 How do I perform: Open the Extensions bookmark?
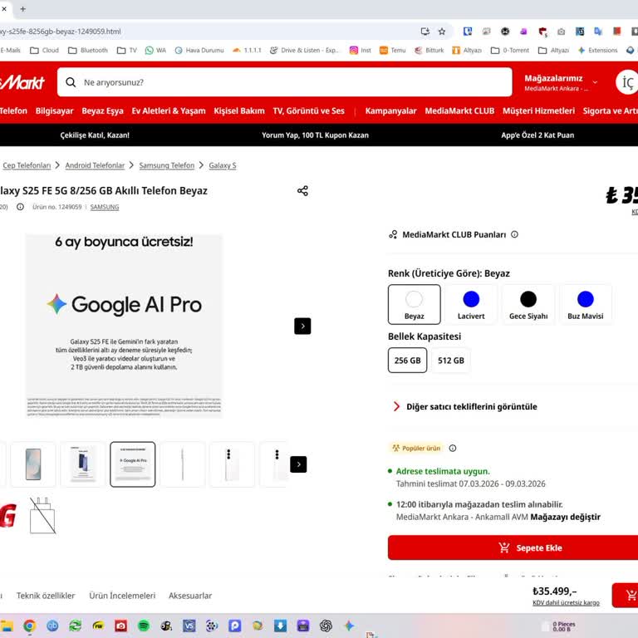pyautogui.click(x=597, y=50)
